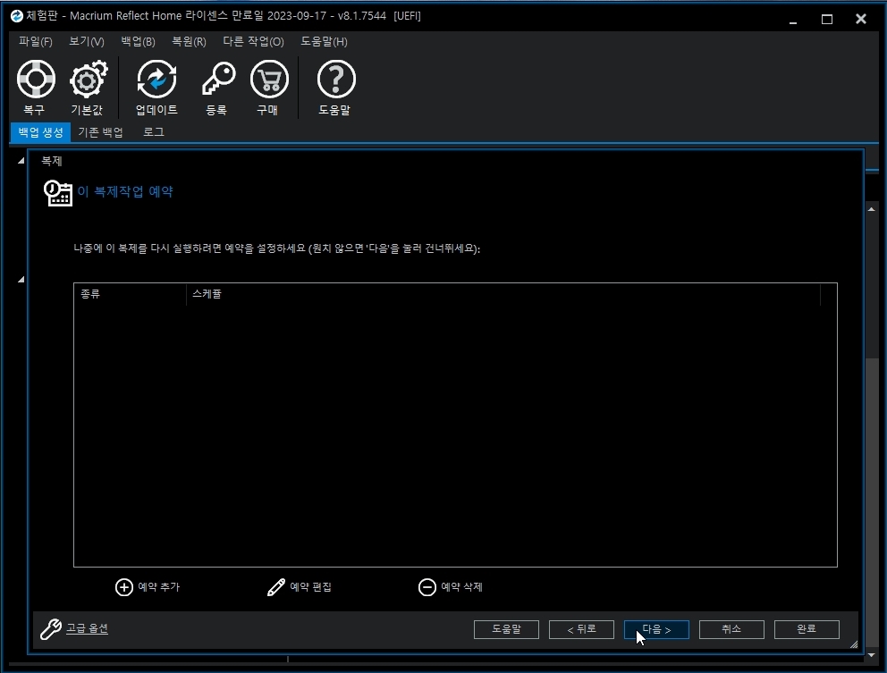Open the 보기(V) menu
The width and height of the screenshot is (887, 673).
pos(87,42)
